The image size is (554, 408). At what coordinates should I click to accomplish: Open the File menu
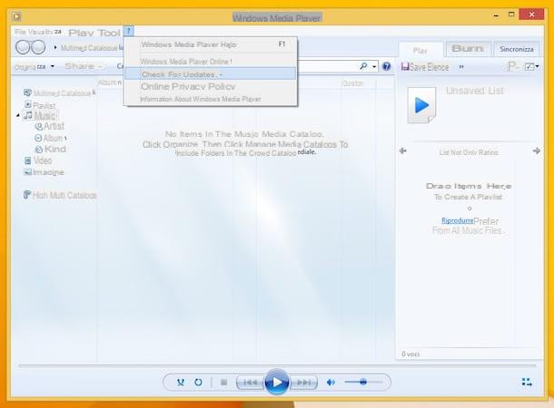coord(20,32)
